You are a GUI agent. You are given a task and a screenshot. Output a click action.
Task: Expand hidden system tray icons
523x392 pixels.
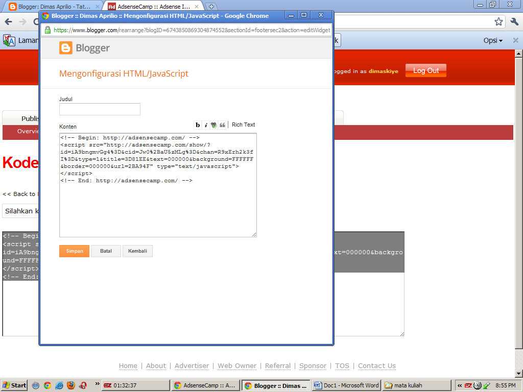[460, 385]
